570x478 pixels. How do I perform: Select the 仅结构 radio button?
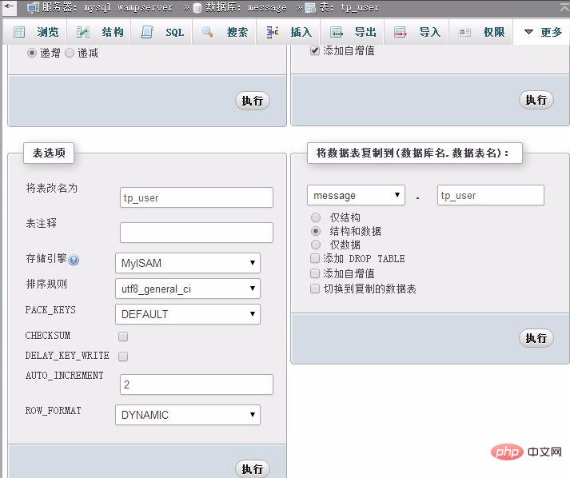(x=315, y=217)
